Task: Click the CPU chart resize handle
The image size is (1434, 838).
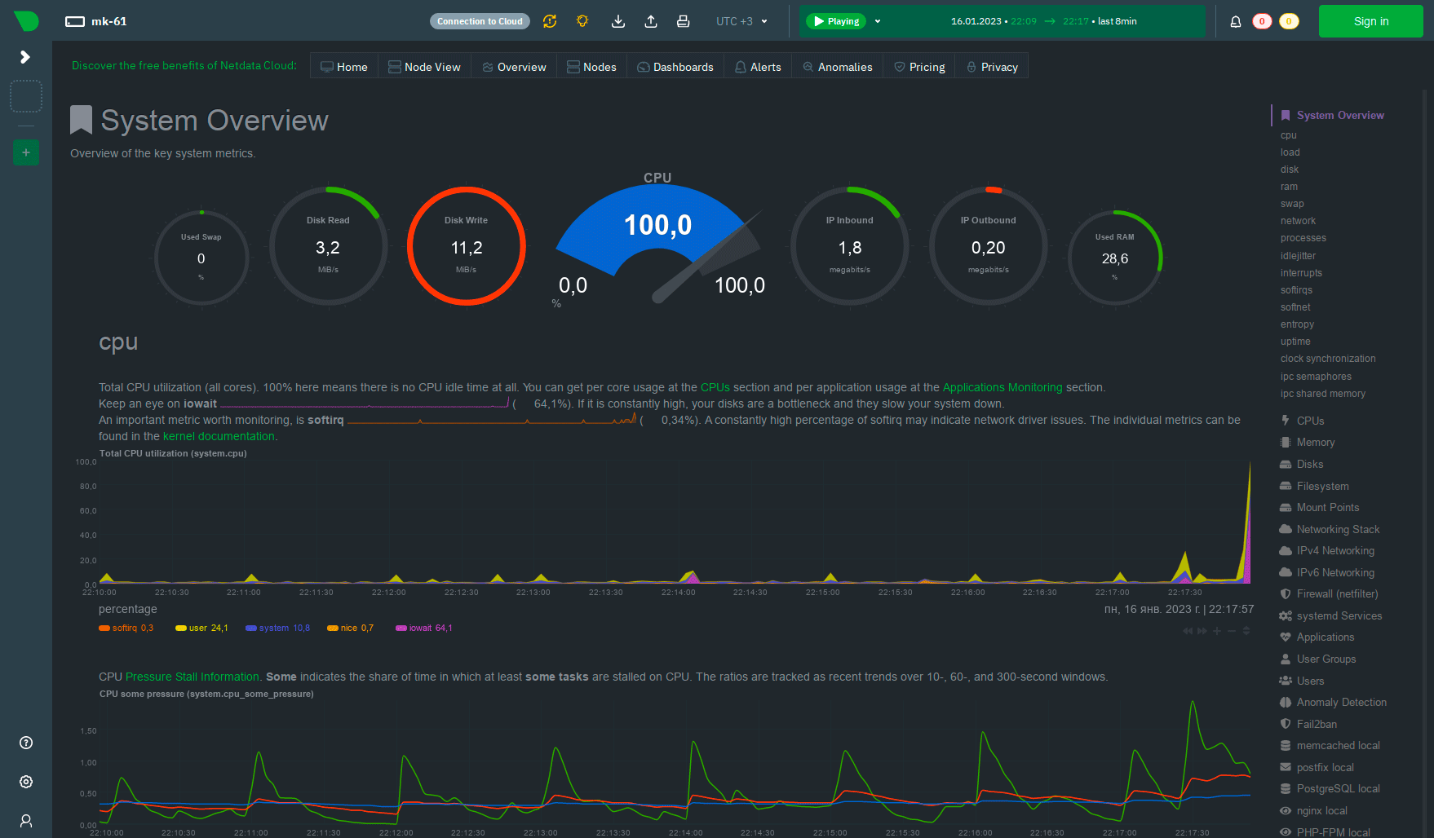Action: click(1246, 631)
